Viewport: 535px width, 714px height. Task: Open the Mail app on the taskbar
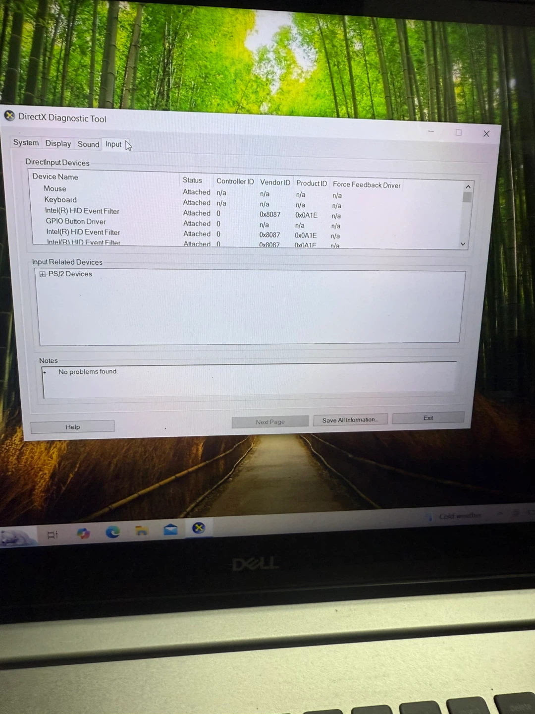(170, 530)
